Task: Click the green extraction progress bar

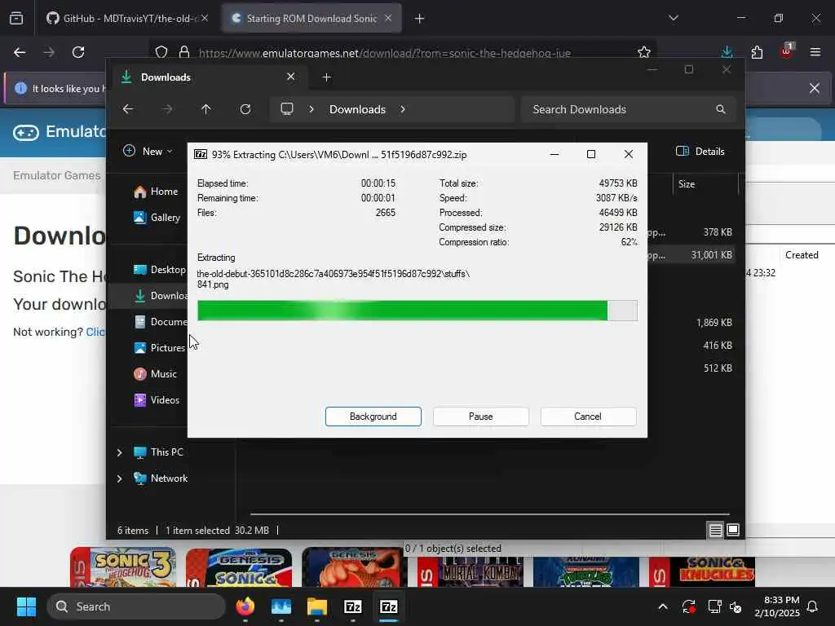Action: [417, 311]
